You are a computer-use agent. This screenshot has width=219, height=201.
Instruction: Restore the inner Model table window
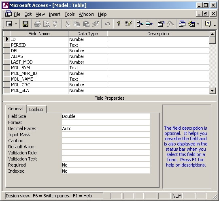pos(206,14)
